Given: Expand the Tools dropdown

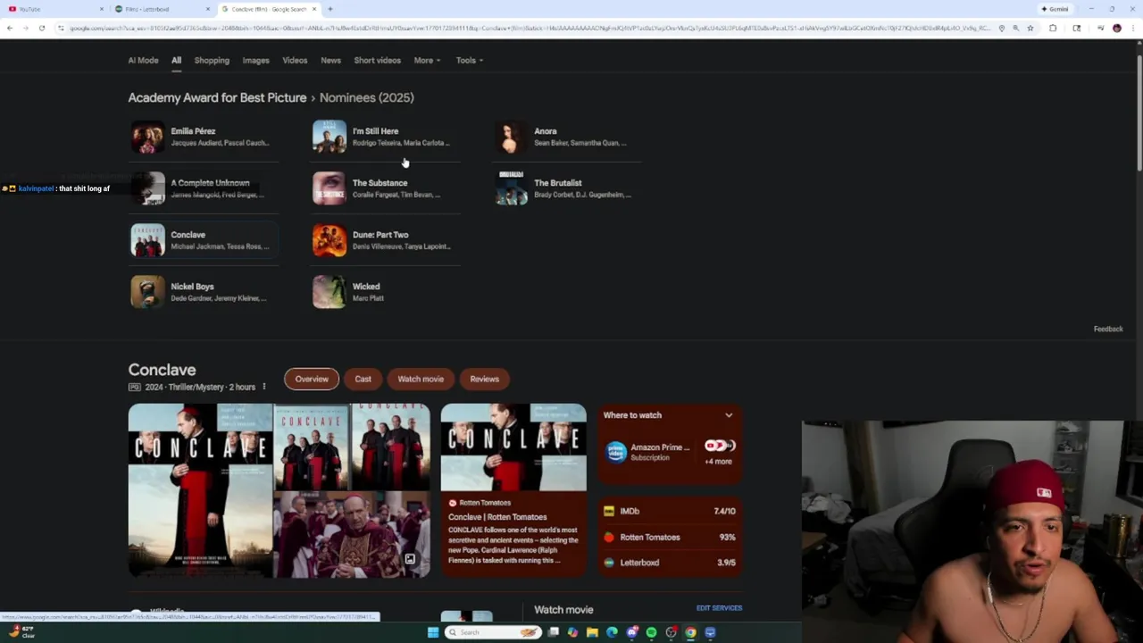Looking at the screenshot, I should coord(470,61).
